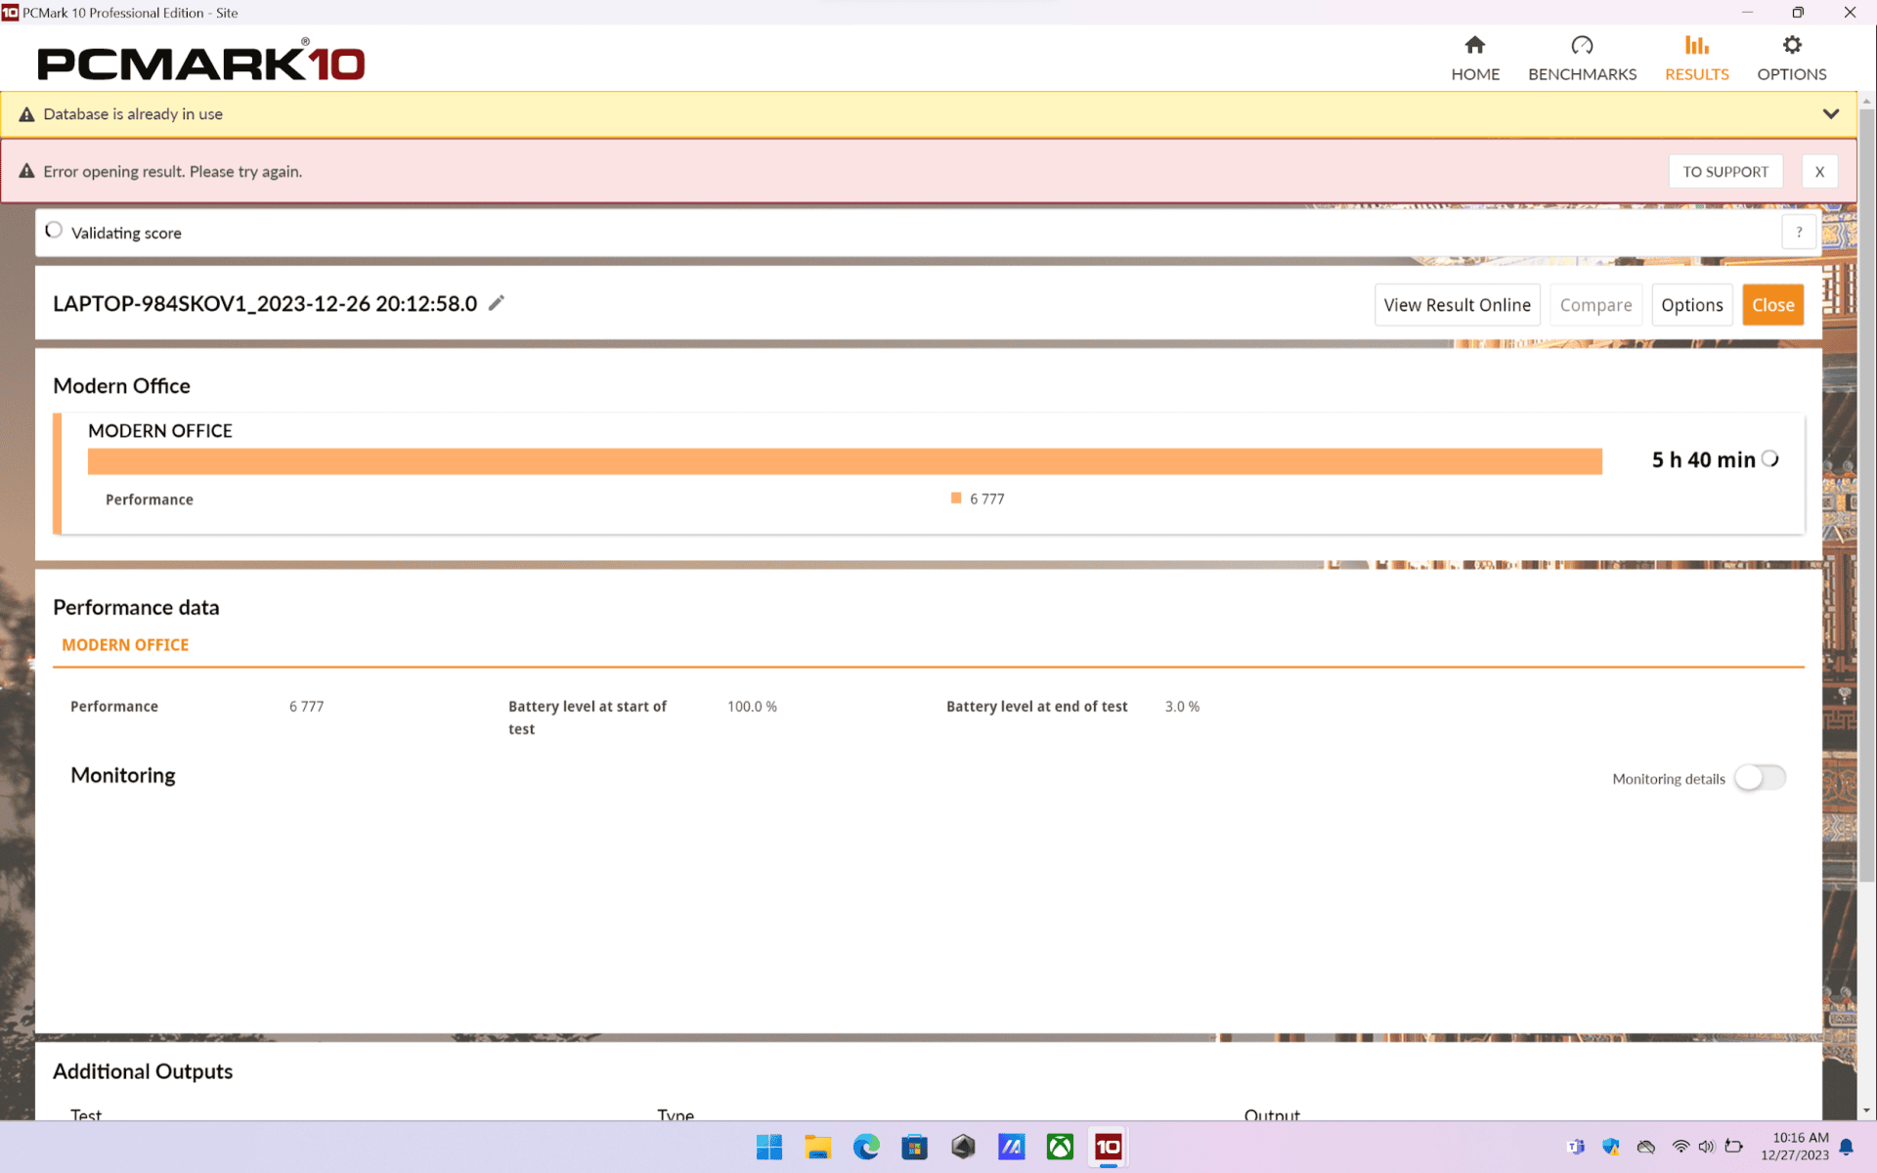This screenshot has height=1173, width=1877.
Task: Close the result with orange Close button
Action: coord(1772,305)
